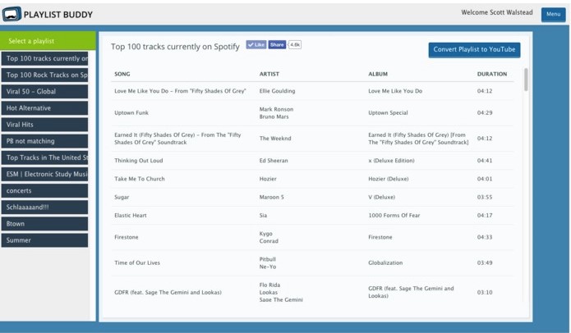571x333 pixels.
Task: Open the Hot Alternative playlist
Action: pyautogui.click(x=44, y=108)
